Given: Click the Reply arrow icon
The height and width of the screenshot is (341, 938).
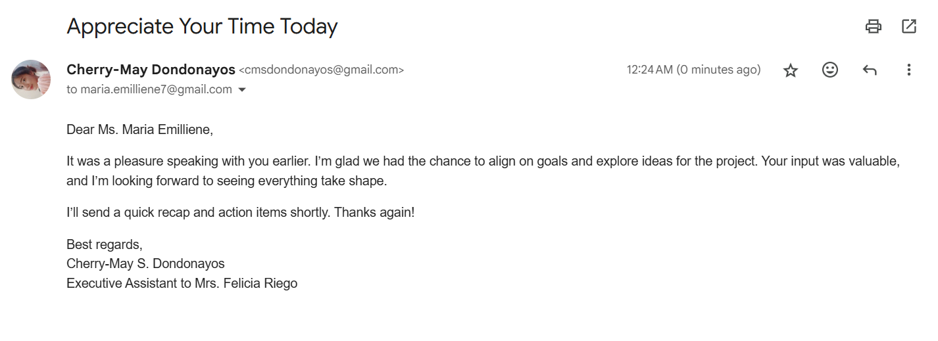Looking at the screenshot, I should tap(870, 70).
